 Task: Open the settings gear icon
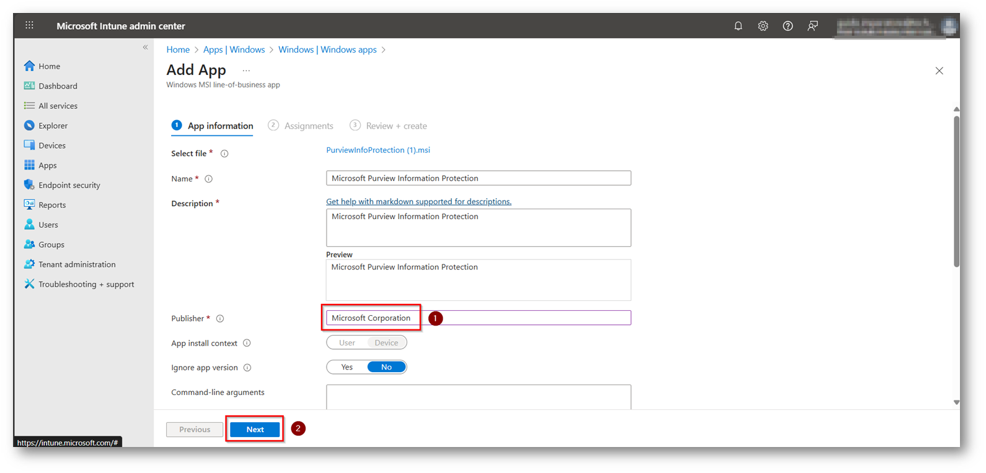pyautogui.click(x=763, y=26)
